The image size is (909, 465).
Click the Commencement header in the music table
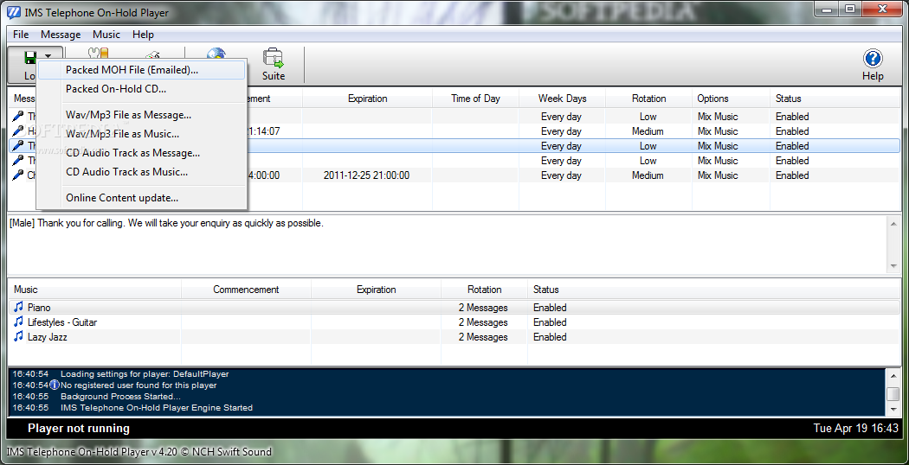point(246,290)
